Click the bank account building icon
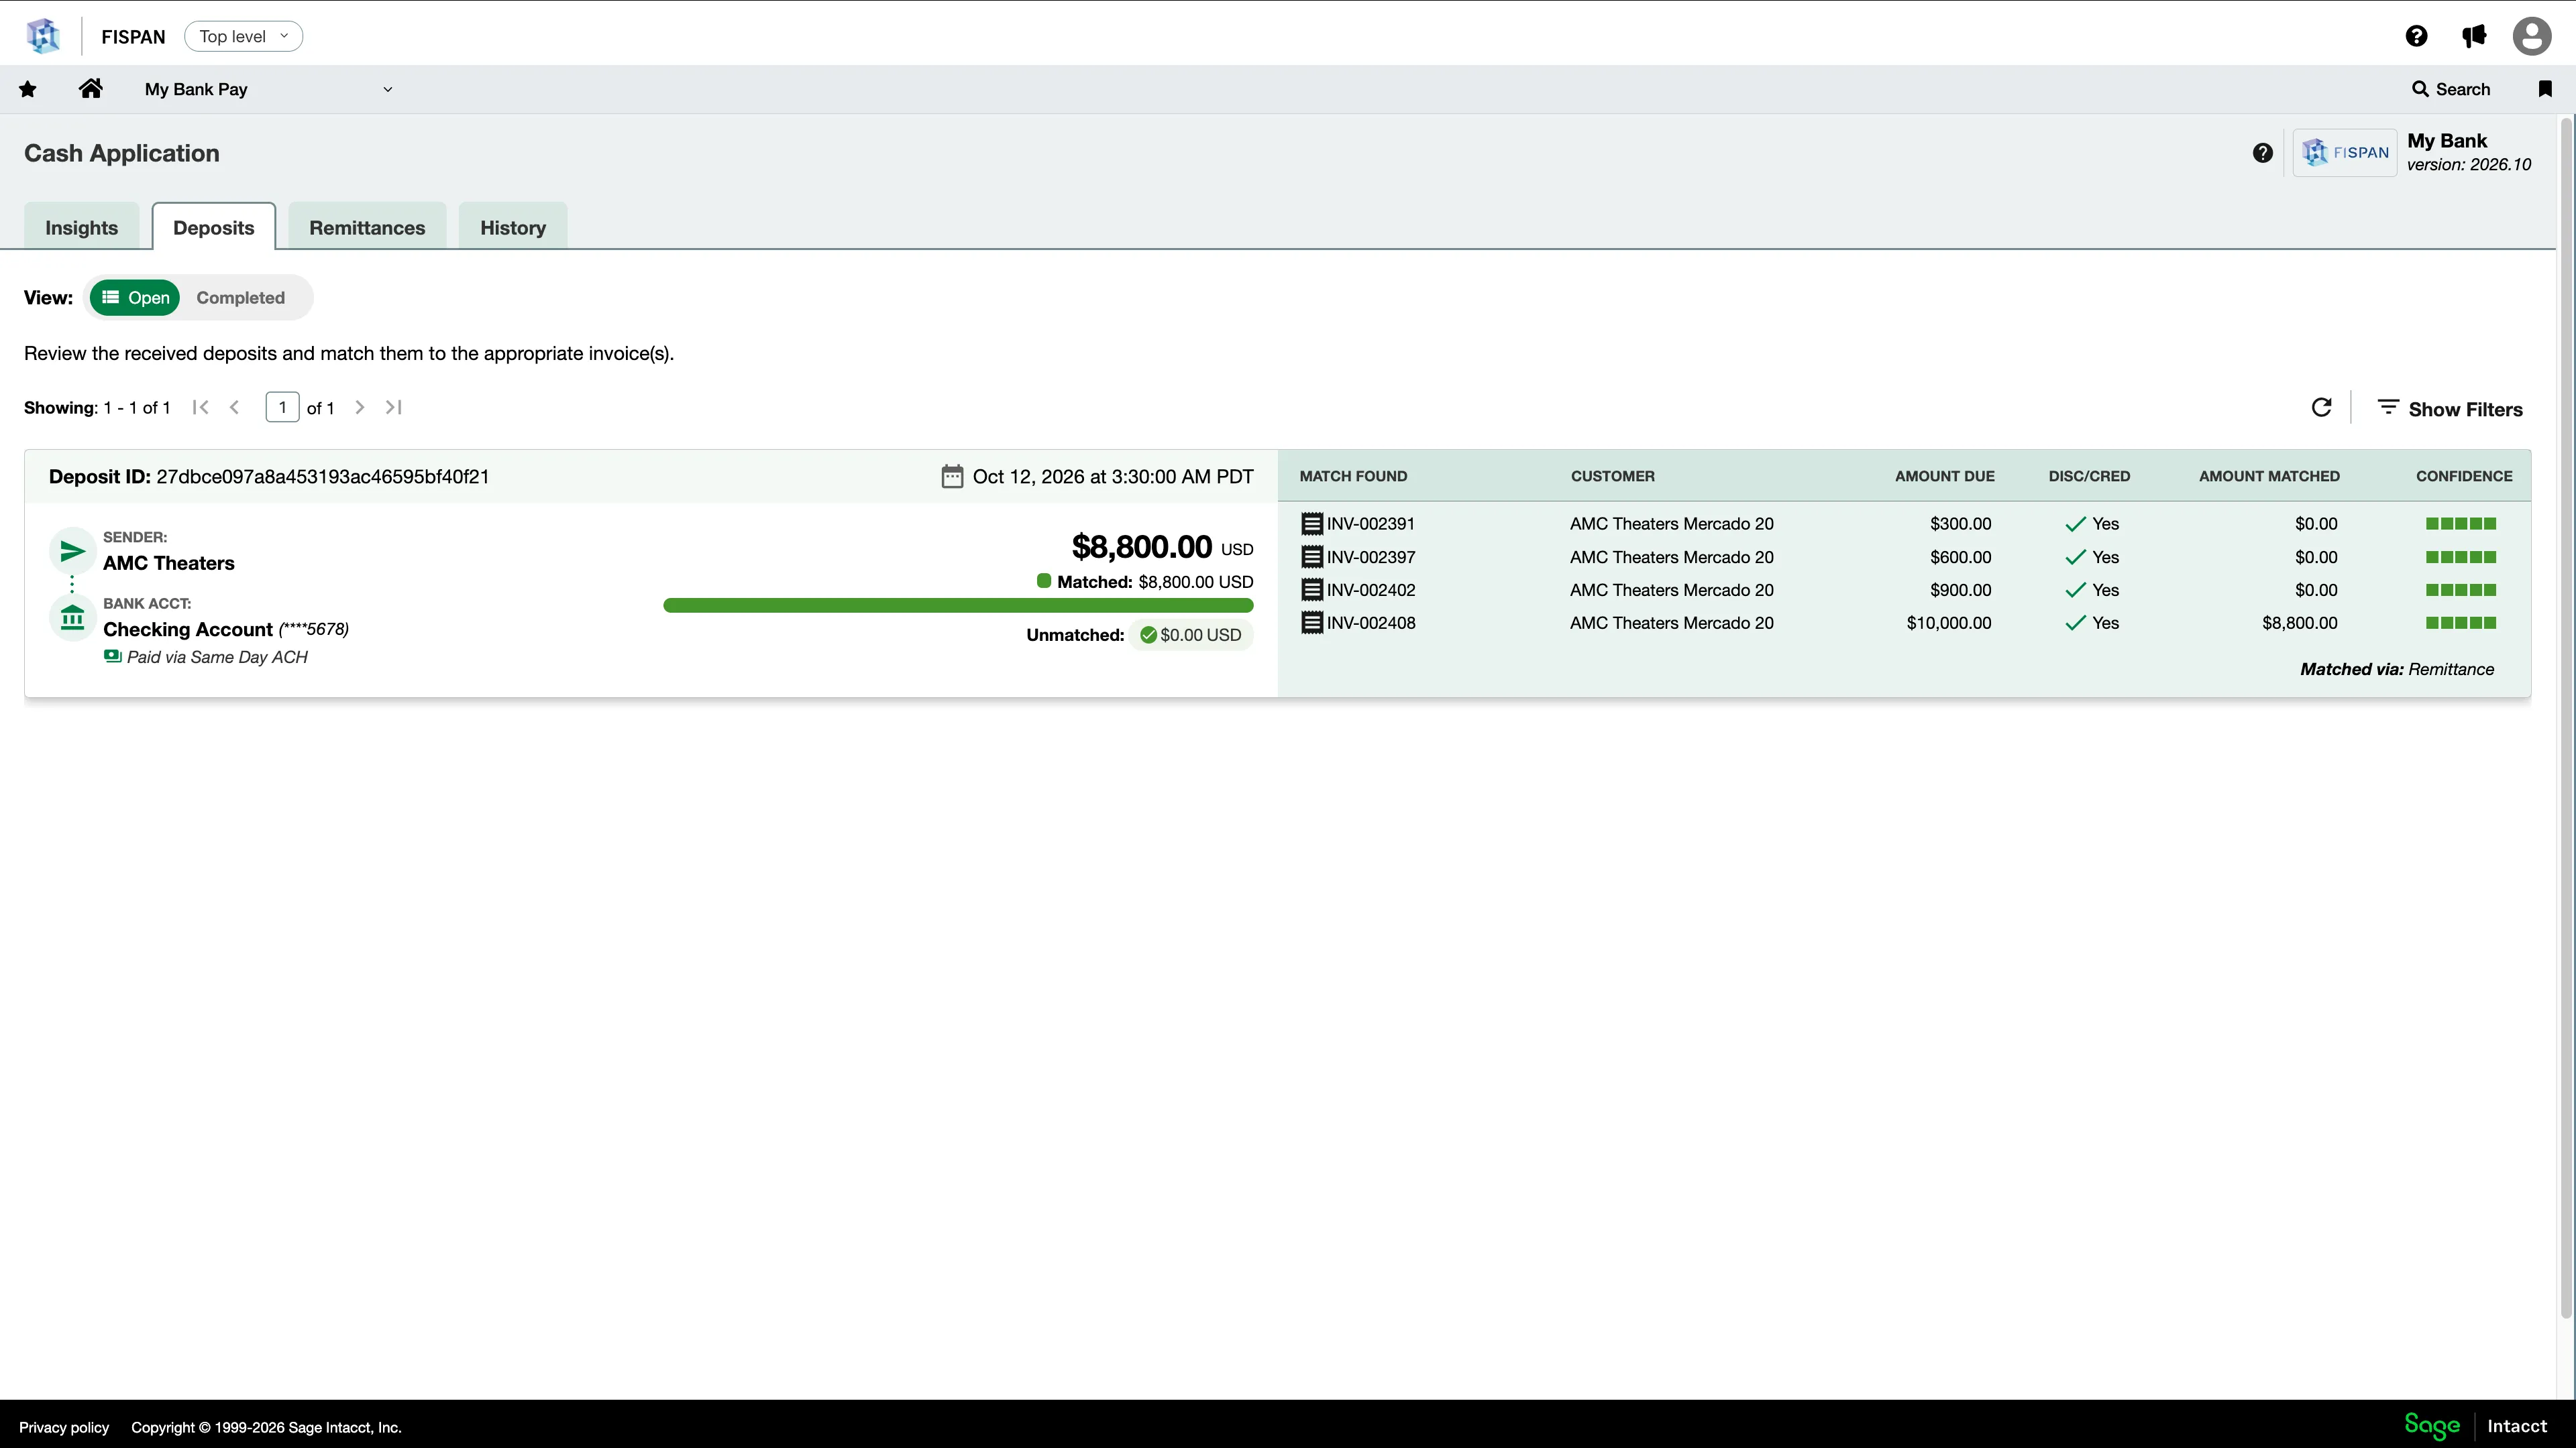The height and width of the screenshot is (1448, 2576). click(x=72, y=617)
